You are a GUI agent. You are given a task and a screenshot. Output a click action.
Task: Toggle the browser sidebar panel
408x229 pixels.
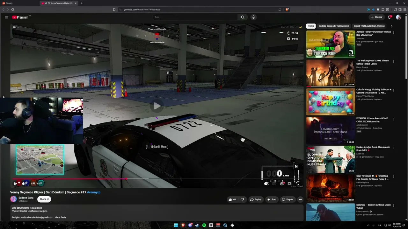[x=400, y=10]
